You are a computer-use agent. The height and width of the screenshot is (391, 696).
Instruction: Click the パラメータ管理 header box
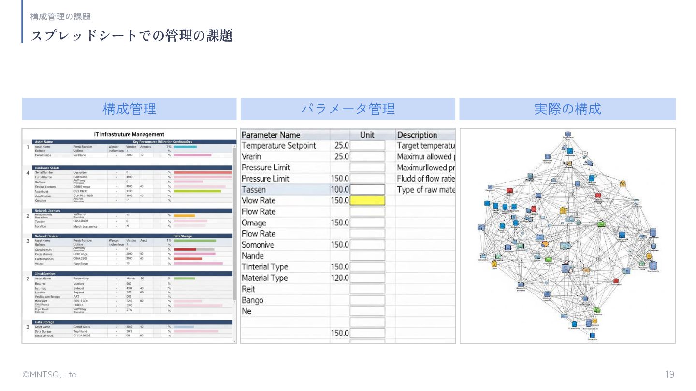pos(348,109)
